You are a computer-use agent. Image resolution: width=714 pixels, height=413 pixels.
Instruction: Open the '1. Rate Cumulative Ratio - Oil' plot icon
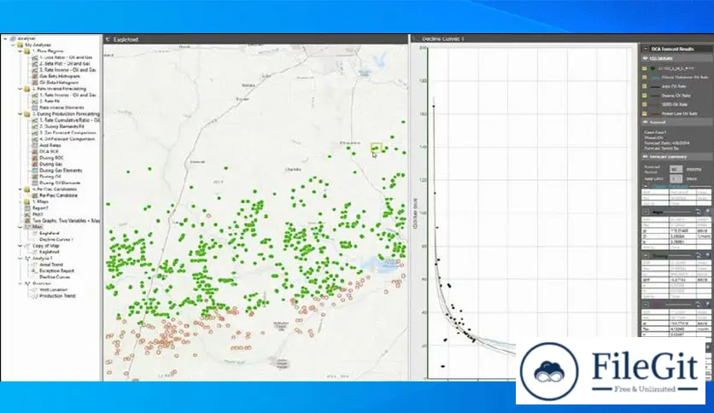click(35, 120)
